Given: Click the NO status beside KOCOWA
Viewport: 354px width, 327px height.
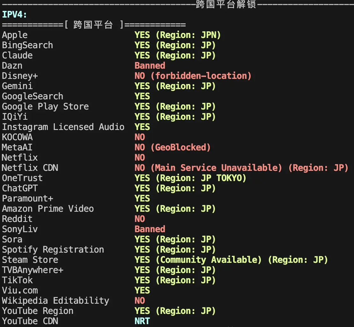Looking at the screenshot, I should coord(140,137).
